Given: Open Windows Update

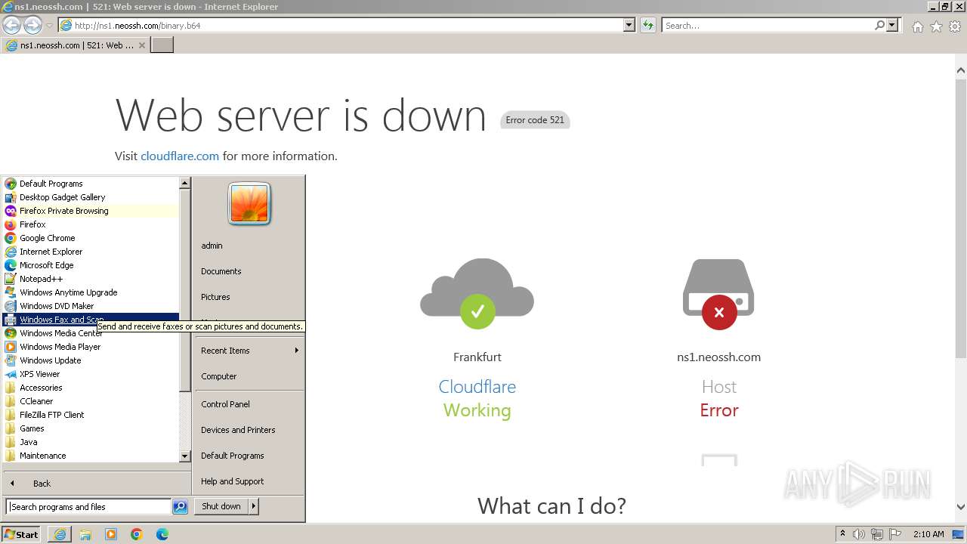Looking at the screenshot, I should (91, 360).
